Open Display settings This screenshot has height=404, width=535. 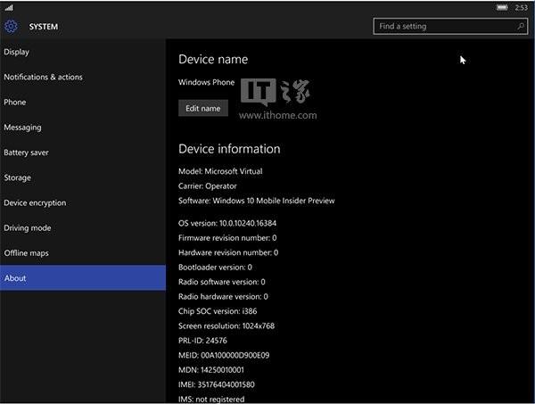click(x=83, y=52)
